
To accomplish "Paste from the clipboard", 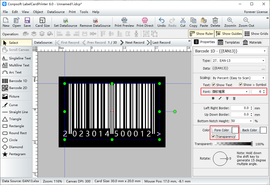I will [204, 22].
